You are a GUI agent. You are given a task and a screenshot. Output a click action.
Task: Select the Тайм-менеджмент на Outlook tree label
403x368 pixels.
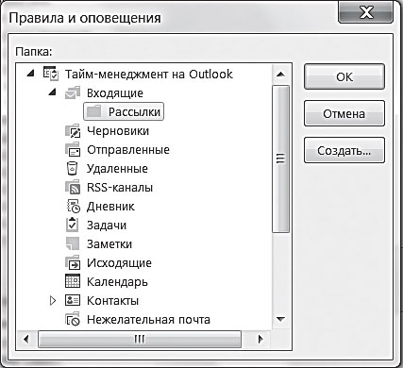coord(149,75)
